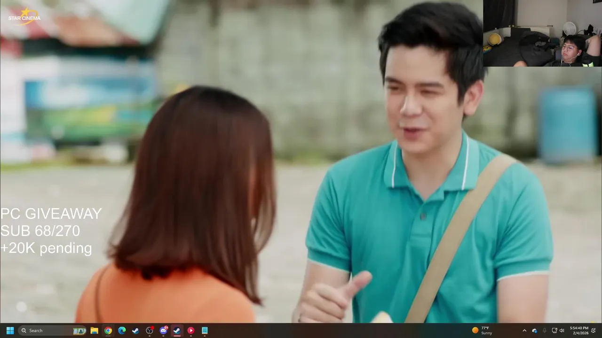This screenshot has height=338, width=602.
Task: Open File Explorer from the taskbar
Action: 94,330
